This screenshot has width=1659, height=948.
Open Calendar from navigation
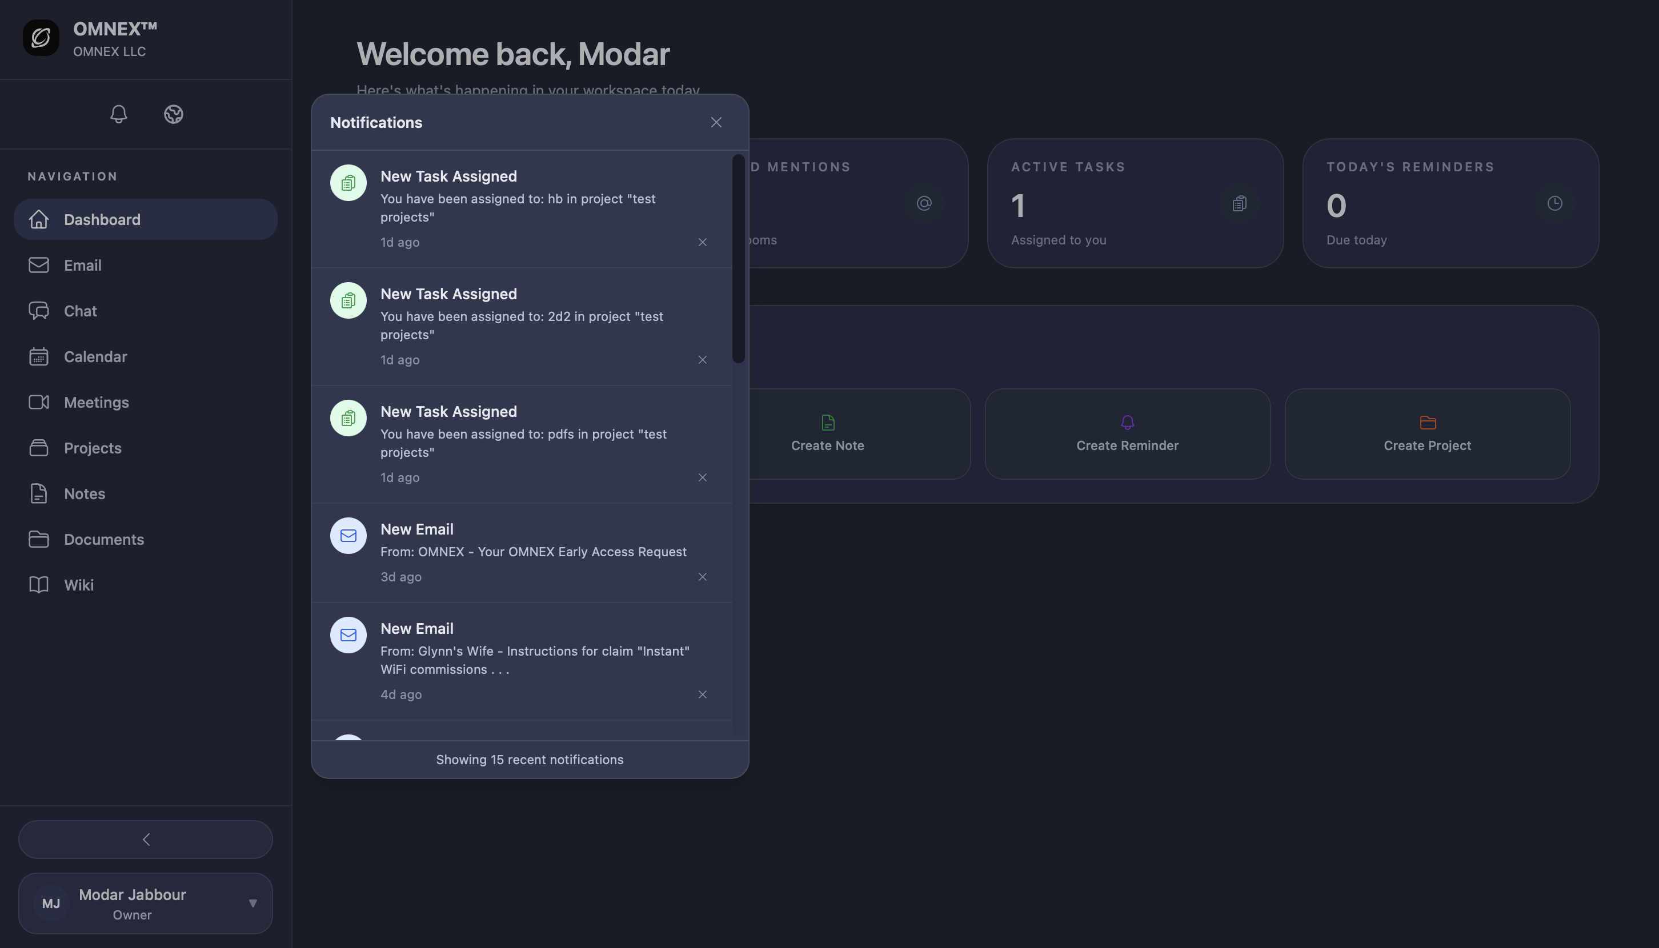[x=95, y=357]
